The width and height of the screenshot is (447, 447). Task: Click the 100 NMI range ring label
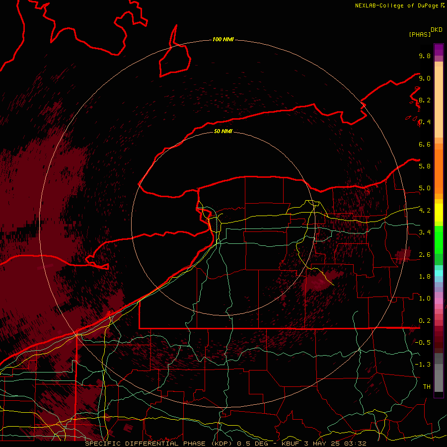pyautogui.click(x=223, y=39)
